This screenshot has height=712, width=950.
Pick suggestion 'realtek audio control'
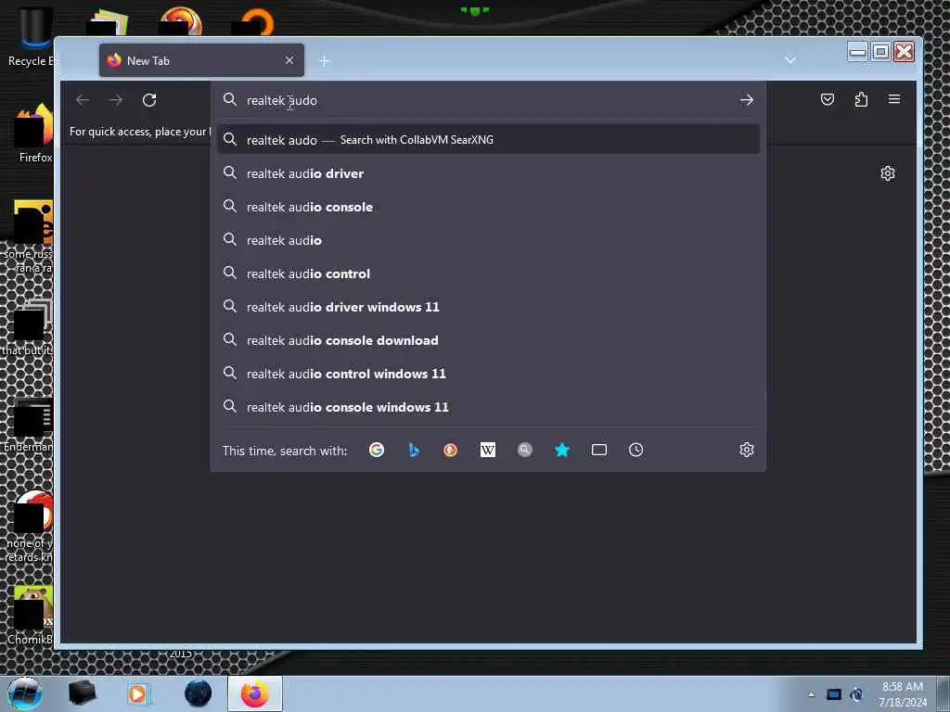coord(488,273)
